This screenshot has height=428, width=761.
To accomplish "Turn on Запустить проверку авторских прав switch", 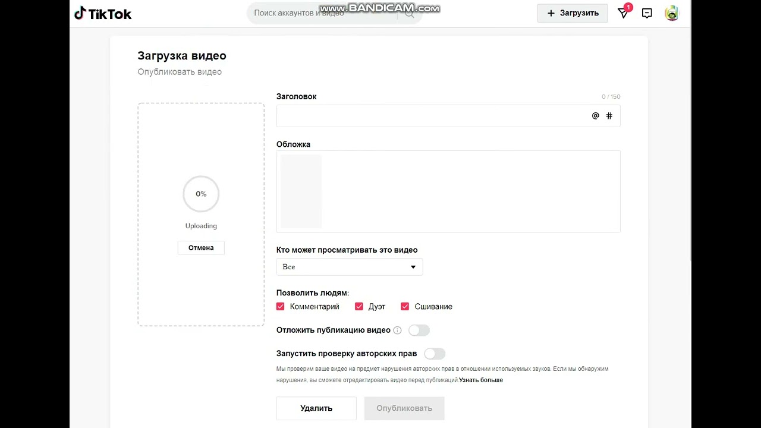I will click(435, 354).
